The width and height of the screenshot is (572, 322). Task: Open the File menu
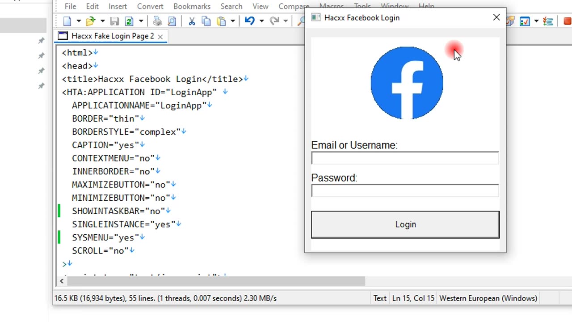70,6
